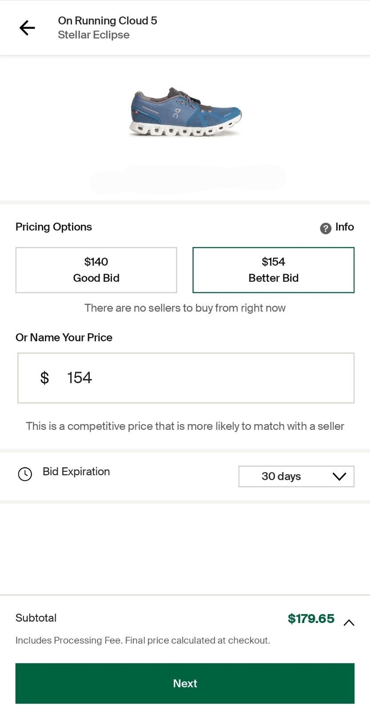Tap the Subtotal label
This screenshot has width=370, height=712.
(x=36, y=618)
